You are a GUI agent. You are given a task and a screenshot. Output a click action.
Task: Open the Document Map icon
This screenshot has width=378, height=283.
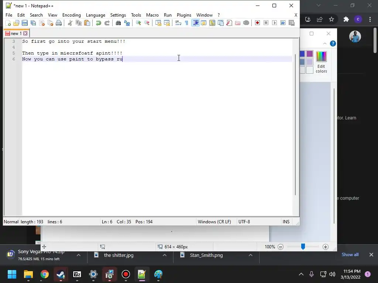coord(212,23)
